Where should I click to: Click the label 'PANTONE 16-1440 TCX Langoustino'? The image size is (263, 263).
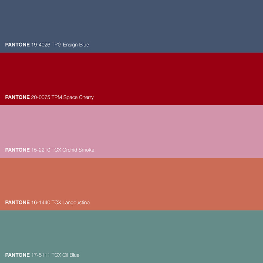[47, 203]
